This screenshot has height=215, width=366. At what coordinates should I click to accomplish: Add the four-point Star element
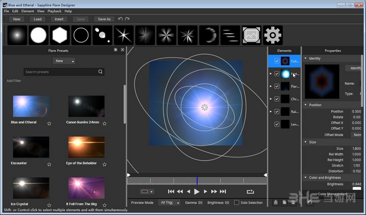click(124, 35)
